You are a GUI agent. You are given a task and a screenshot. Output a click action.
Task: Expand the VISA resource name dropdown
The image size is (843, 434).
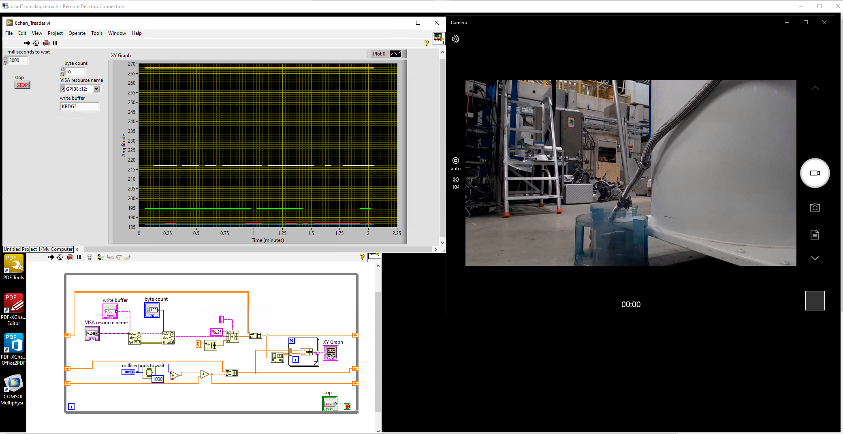(x=97, y=89)
